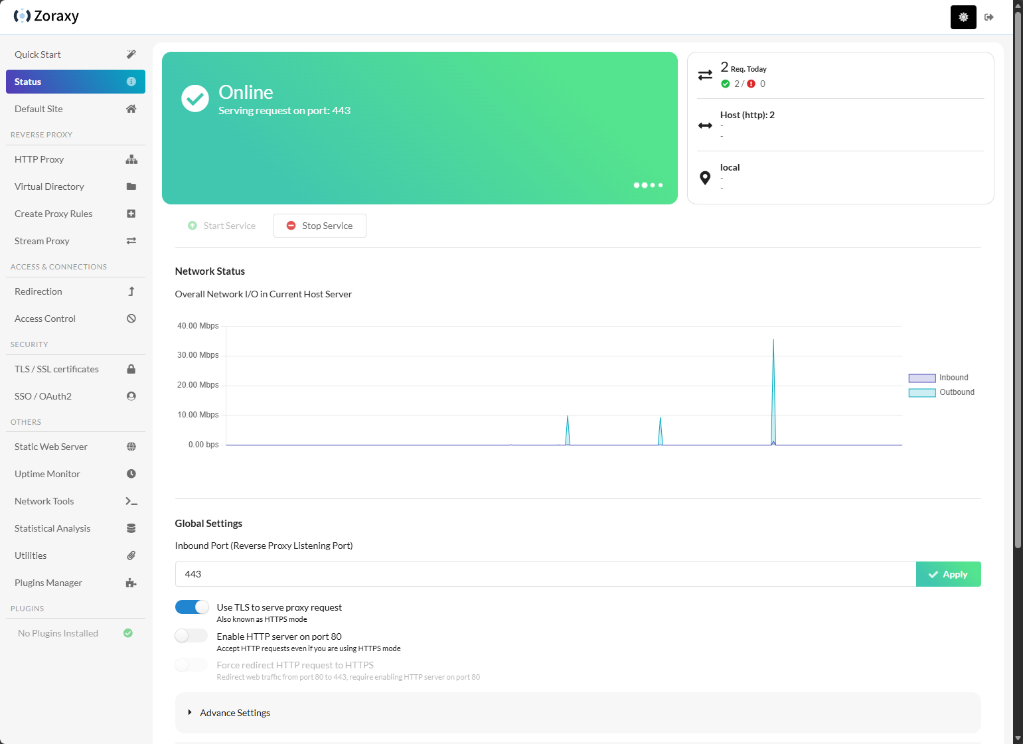
Task: Toggle Force redirect HTTP request to HTTPS
Action: [192, 664]
